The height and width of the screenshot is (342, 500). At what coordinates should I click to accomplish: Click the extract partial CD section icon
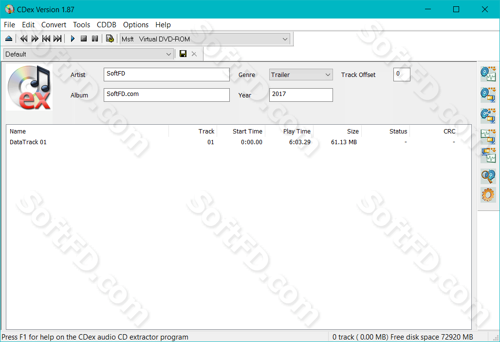[488, 115]
